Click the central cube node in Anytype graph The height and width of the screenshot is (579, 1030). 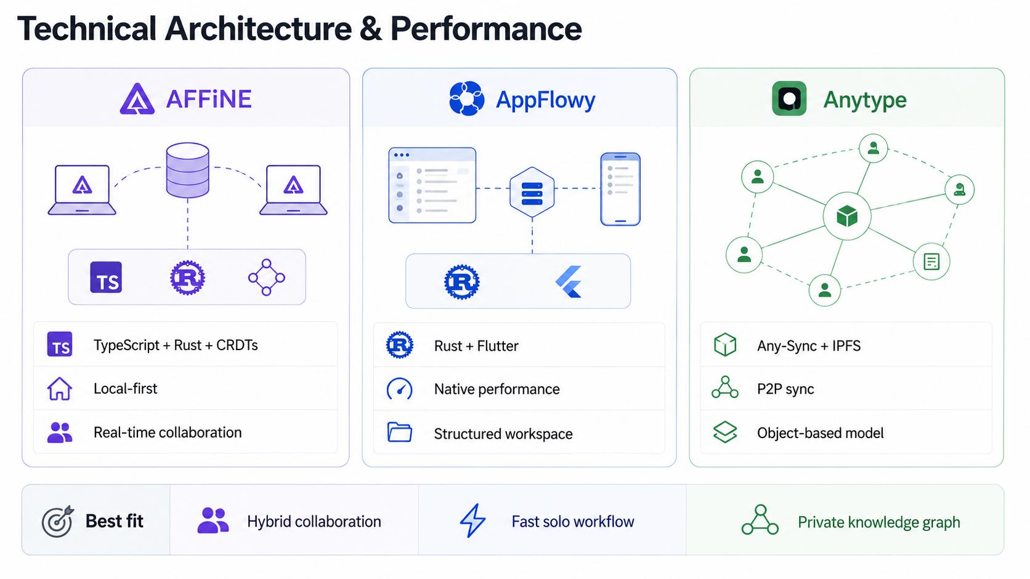(x=847, y=216)
